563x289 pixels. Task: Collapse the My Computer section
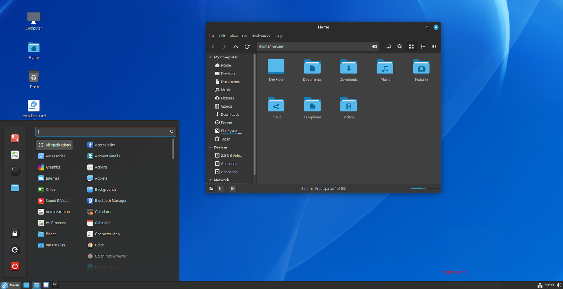coord(211,57)
